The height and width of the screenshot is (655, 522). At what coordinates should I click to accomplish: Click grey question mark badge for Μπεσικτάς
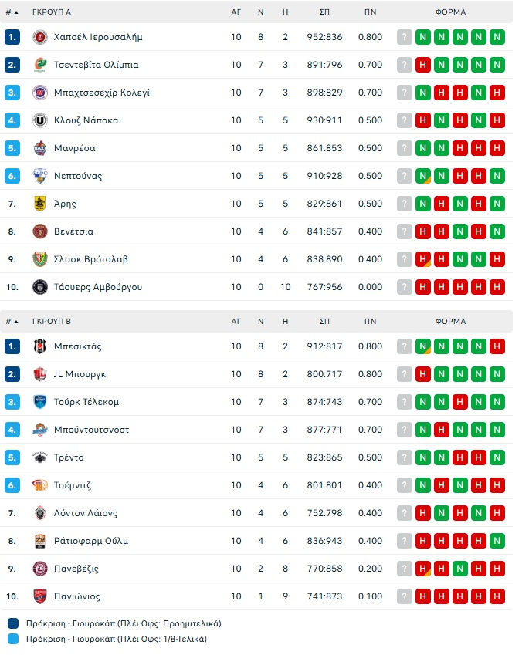405,346
